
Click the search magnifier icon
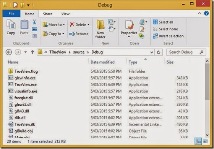tap(201, 52)
